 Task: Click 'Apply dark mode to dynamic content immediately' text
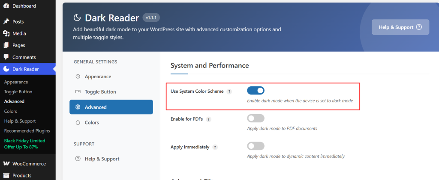click(x=296, y=156)
